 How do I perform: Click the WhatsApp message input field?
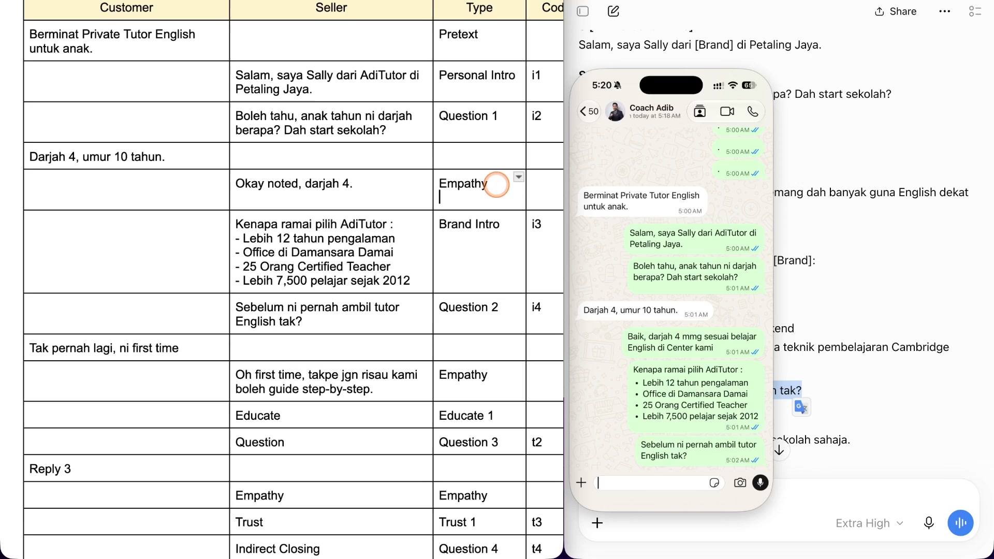(653, 483)
